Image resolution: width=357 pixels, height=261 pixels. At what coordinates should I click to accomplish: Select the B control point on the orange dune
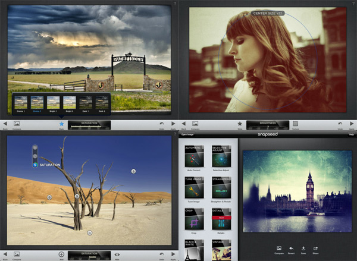[49, 197]
